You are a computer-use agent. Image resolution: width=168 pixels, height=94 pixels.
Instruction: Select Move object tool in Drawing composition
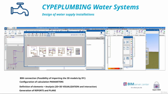click(43, 35)
